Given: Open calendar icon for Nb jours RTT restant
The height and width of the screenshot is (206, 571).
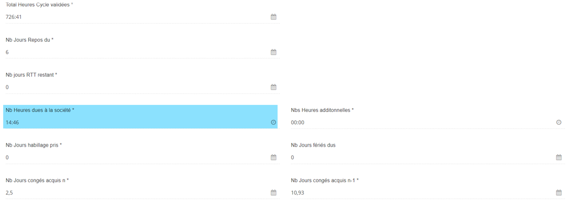Looking at the screenshot, I should pos(273,87).
